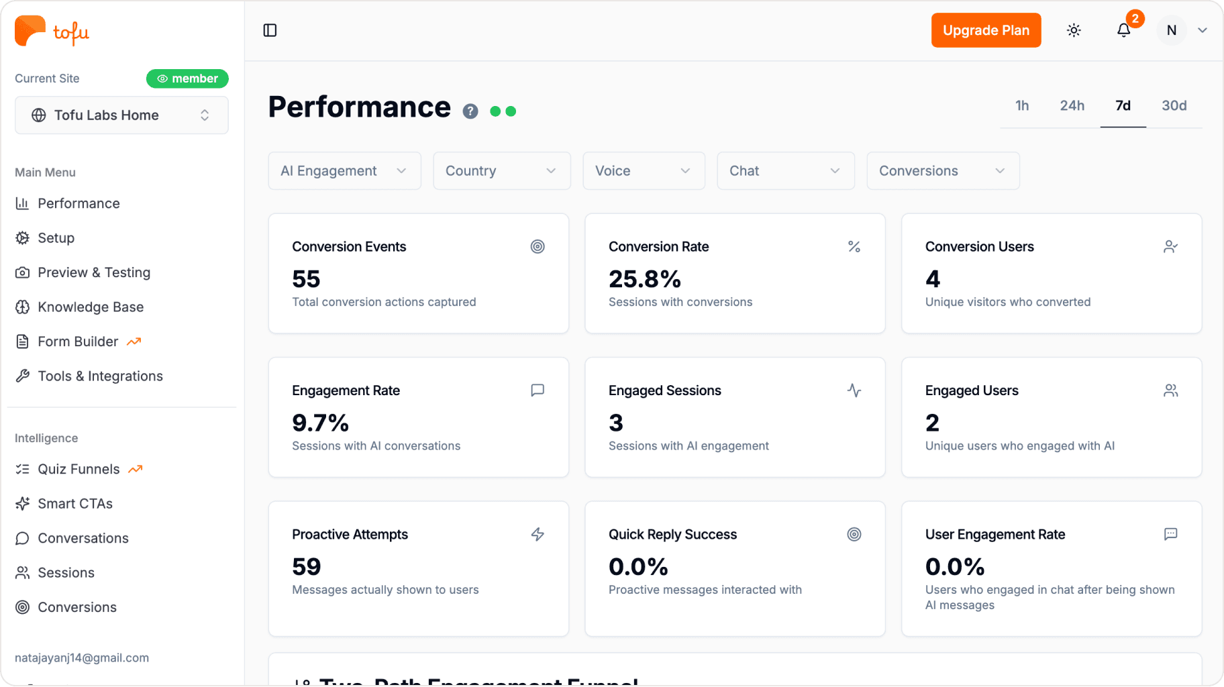Click the green member badge
Image resolution: width=1224 pixels, height=687 pixels.
(187, 78)
